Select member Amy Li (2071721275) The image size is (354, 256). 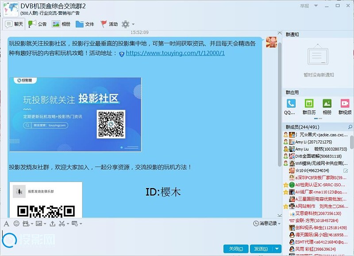(x=316, y=142)
